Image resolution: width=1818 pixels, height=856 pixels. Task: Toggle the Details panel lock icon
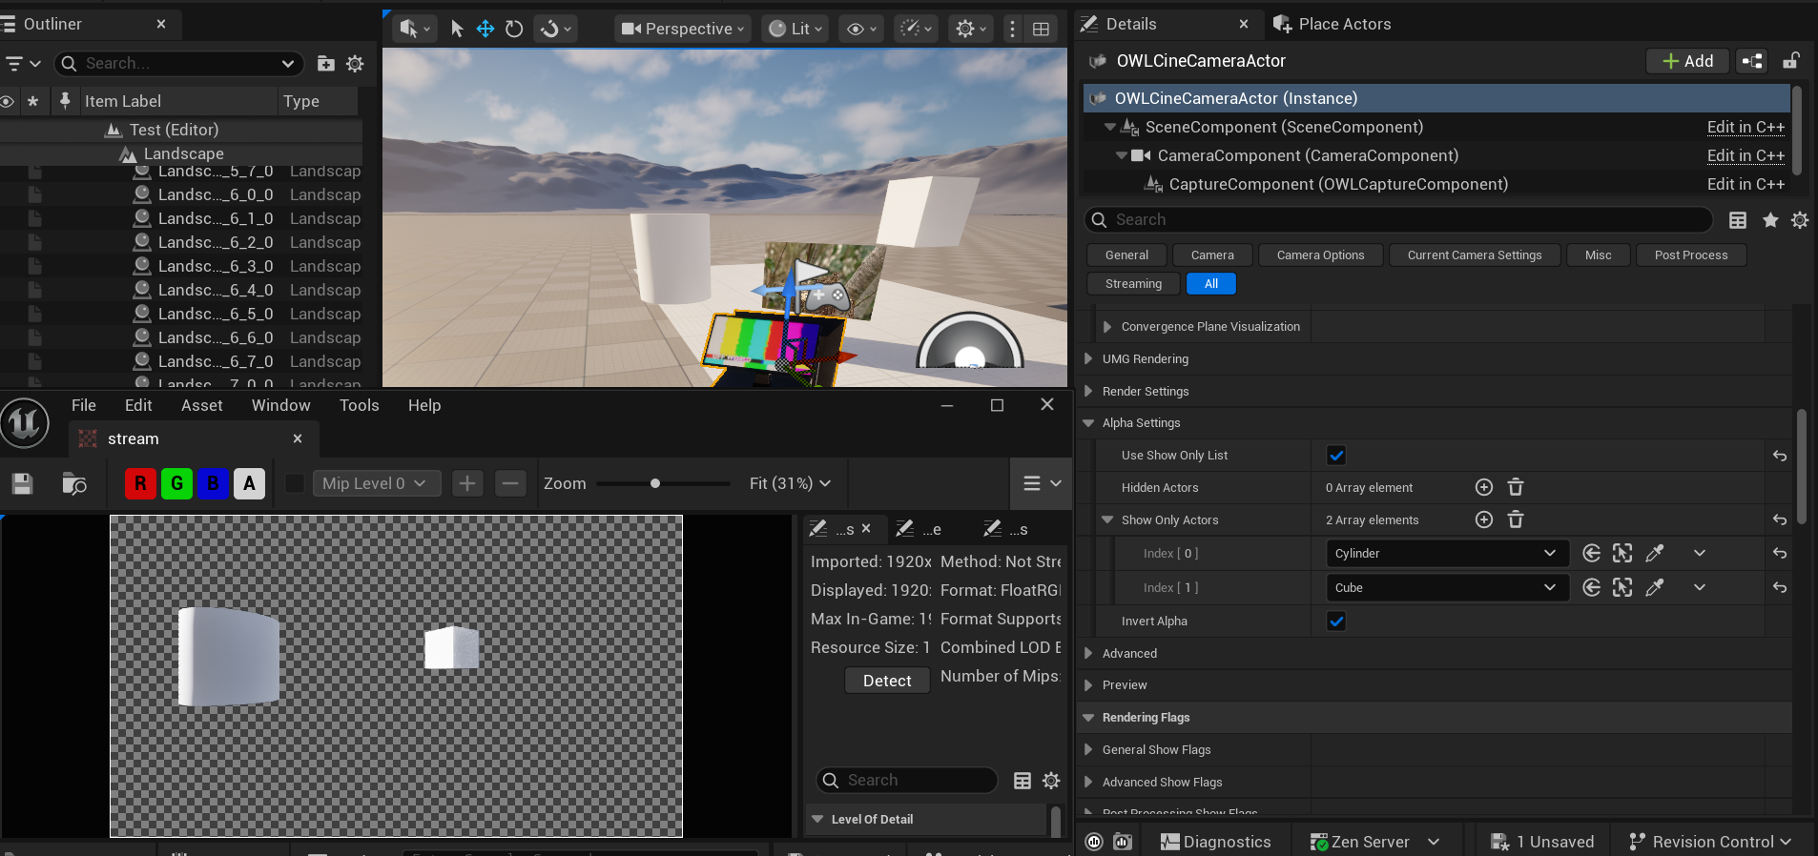pos(1791,61)
